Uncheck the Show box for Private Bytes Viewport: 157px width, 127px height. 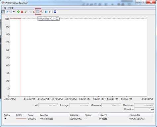(5, 119)
